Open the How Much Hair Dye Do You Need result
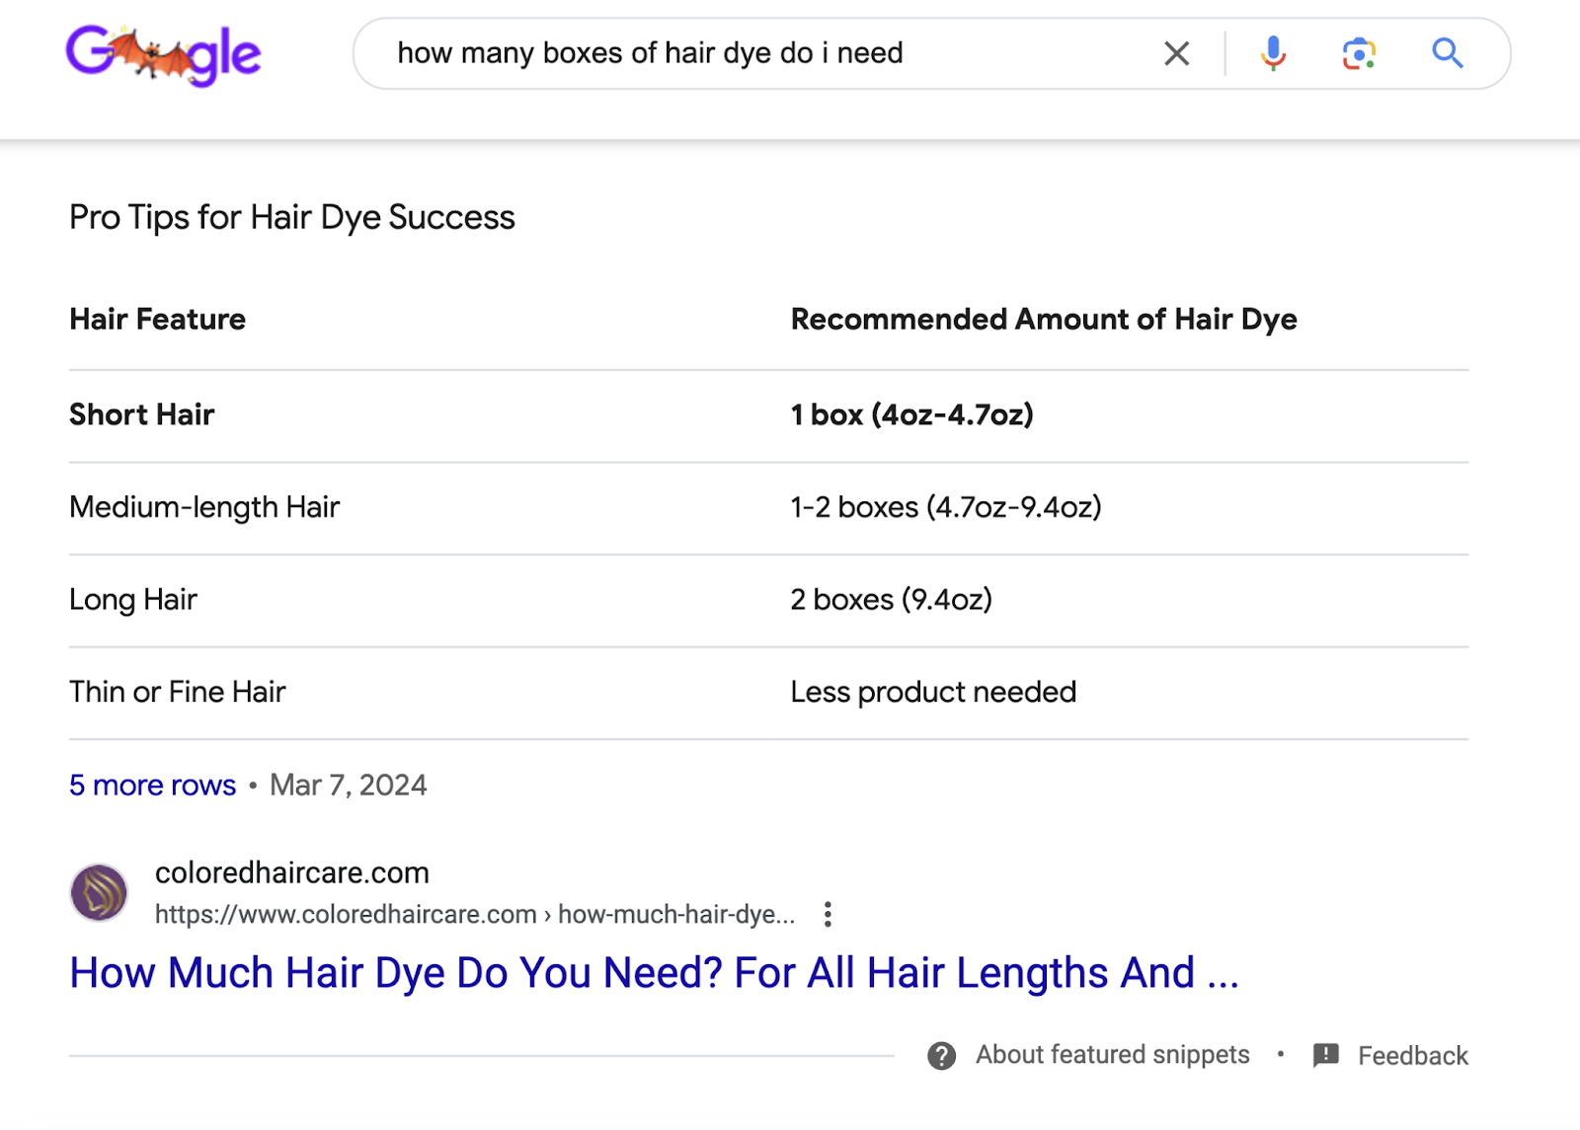Viewport: 1580px width, 1130px height. click(x=655, y=973)
